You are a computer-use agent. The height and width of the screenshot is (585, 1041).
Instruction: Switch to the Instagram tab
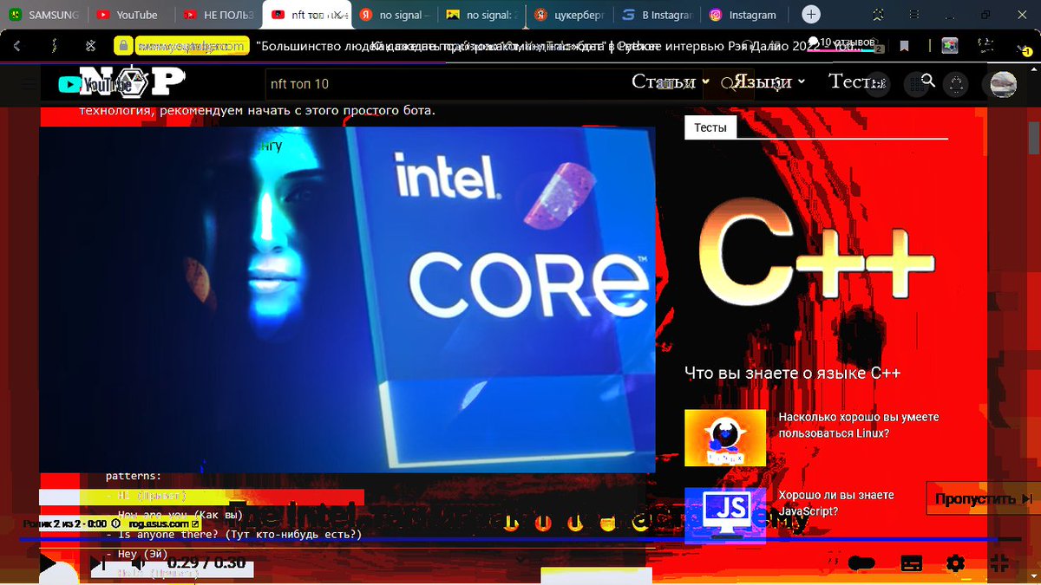tap(743, 15)
